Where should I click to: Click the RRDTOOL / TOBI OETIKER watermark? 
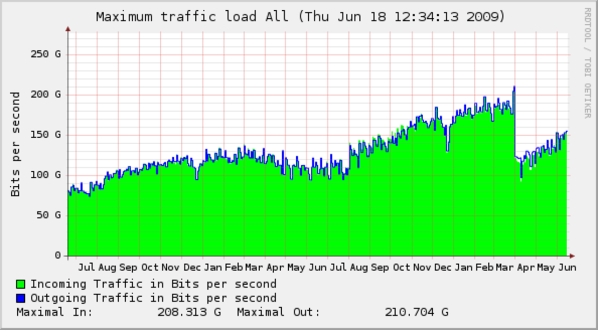[x=587, y=63]
